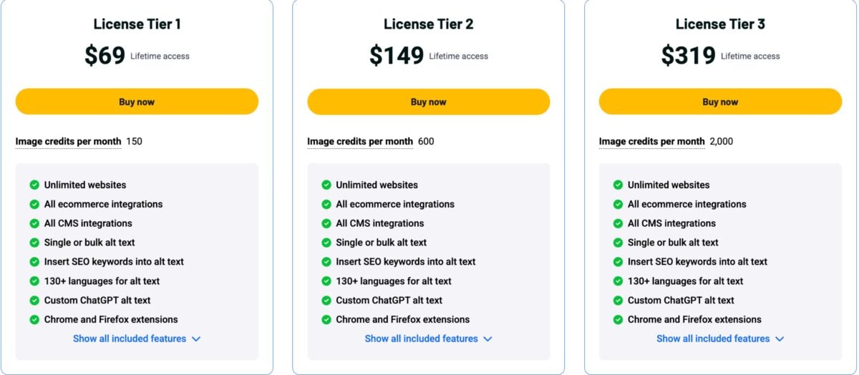Click check beside Tier 1 All ecommerce integrations

pos(34,204)
